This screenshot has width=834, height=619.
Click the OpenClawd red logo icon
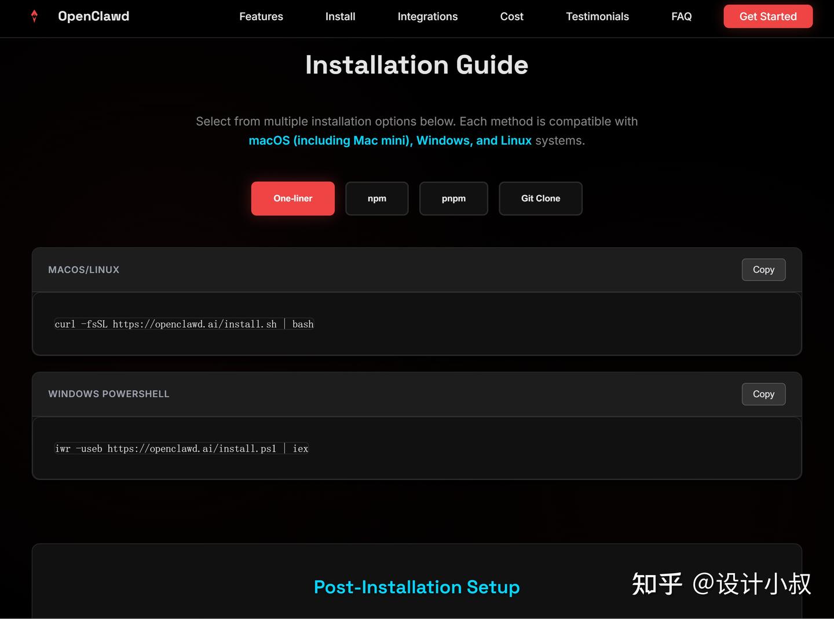(x=34, y=16)
